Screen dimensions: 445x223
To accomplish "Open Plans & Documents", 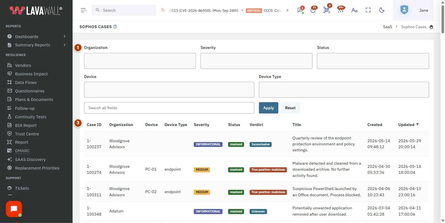I will pos(34,99).
